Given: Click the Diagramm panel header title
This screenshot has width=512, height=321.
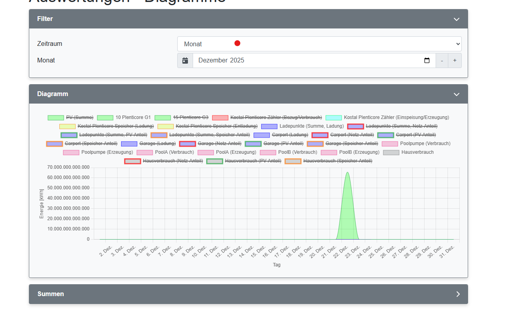Looking at the screenshot, I should pos(53,94).
